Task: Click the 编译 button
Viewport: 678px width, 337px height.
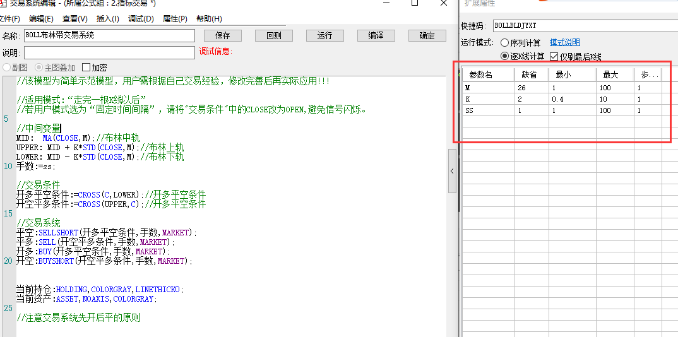Action: 376,35
